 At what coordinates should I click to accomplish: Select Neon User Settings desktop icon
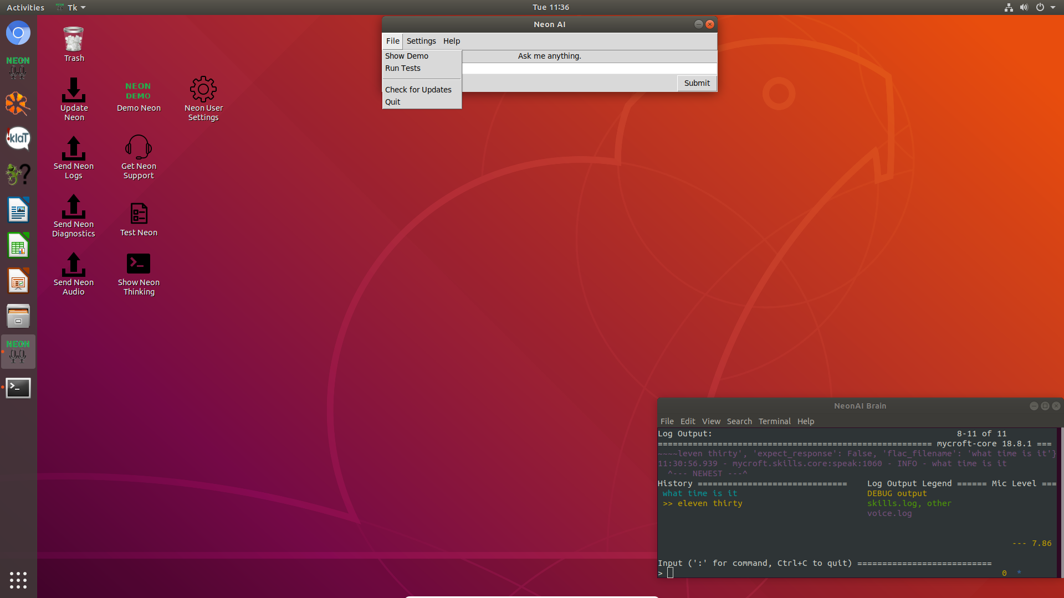point(203,99)
